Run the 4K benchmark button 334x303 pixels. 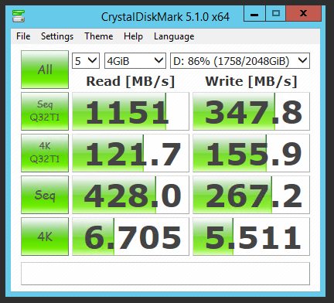45,237
